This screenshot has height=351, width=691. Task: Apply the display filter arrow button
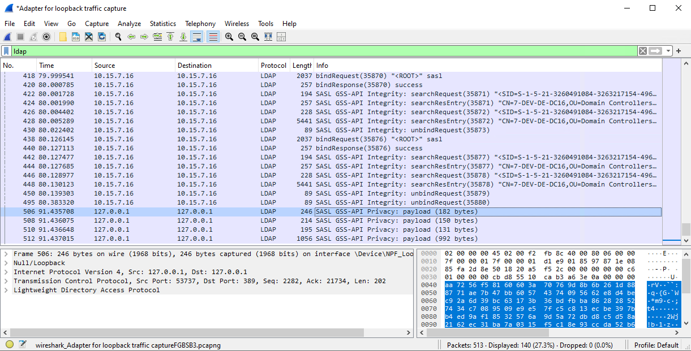click(x=655, y=51)
